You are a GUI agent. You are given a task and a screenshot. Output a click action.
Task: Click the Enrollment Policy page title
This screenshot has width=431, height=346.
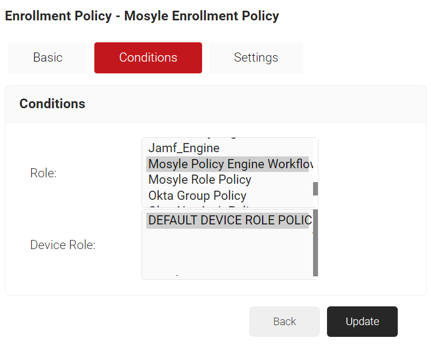pos(142,16)
